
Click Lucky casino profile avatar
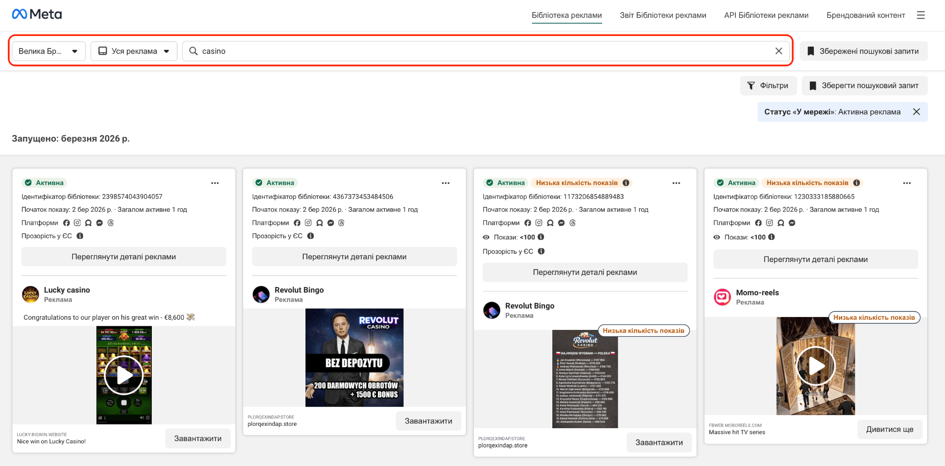click(x=30, y=294)
